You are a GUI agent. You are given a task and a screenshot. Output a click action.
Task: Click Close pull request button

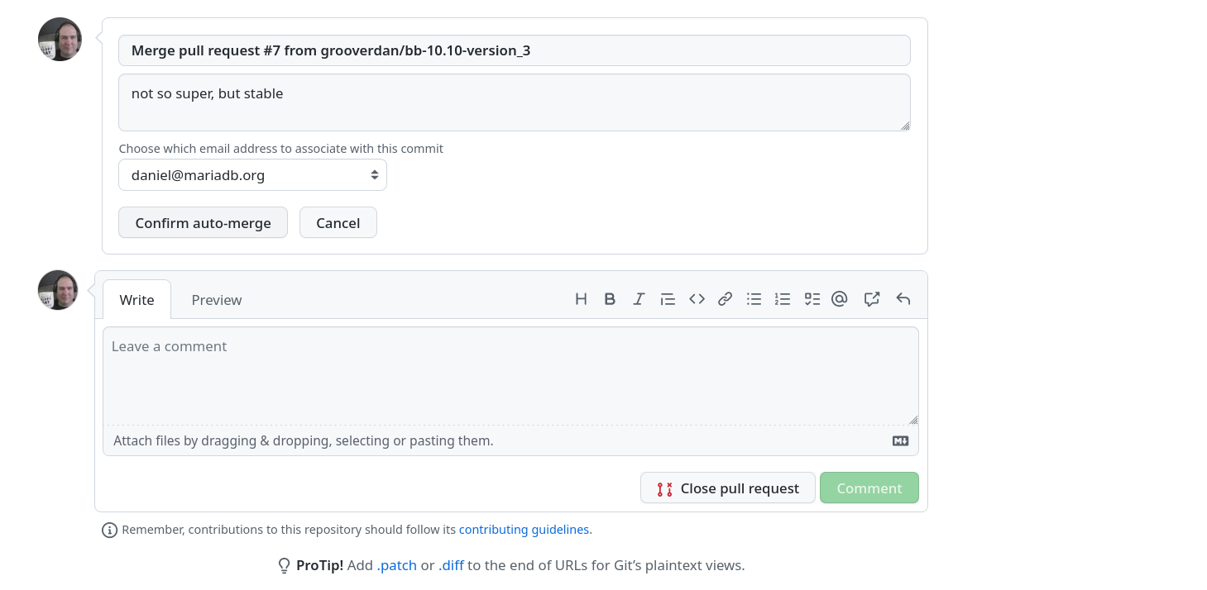pyautogui.click(x=727, y=488)
